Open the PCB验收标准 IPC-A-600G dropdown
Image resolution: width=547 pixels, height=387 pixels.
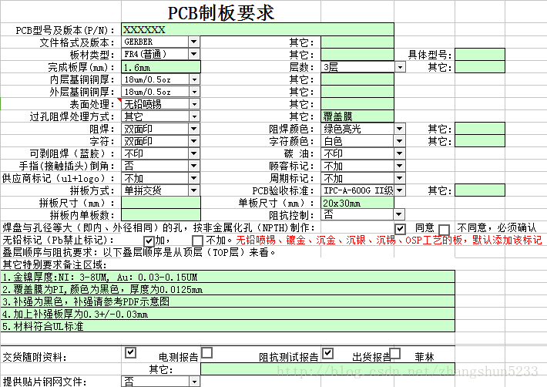[400, 190]
